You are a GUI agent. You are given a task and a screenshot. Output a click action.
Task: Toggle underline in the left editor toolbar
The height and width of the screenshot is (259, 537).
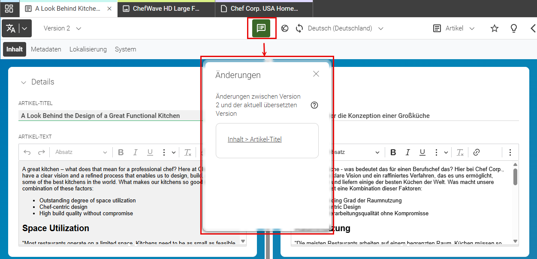tap(150, 152)
